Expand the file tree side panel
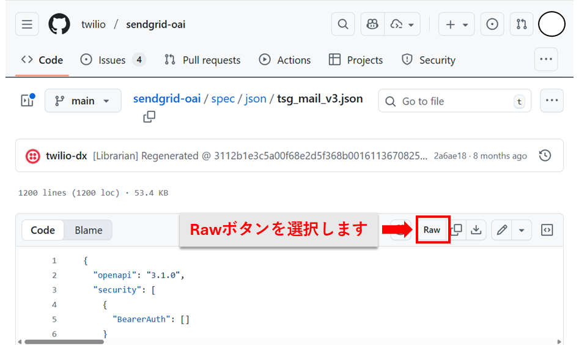Image resolution: width=579 pixels, height=345 pixels. (28, 100)
